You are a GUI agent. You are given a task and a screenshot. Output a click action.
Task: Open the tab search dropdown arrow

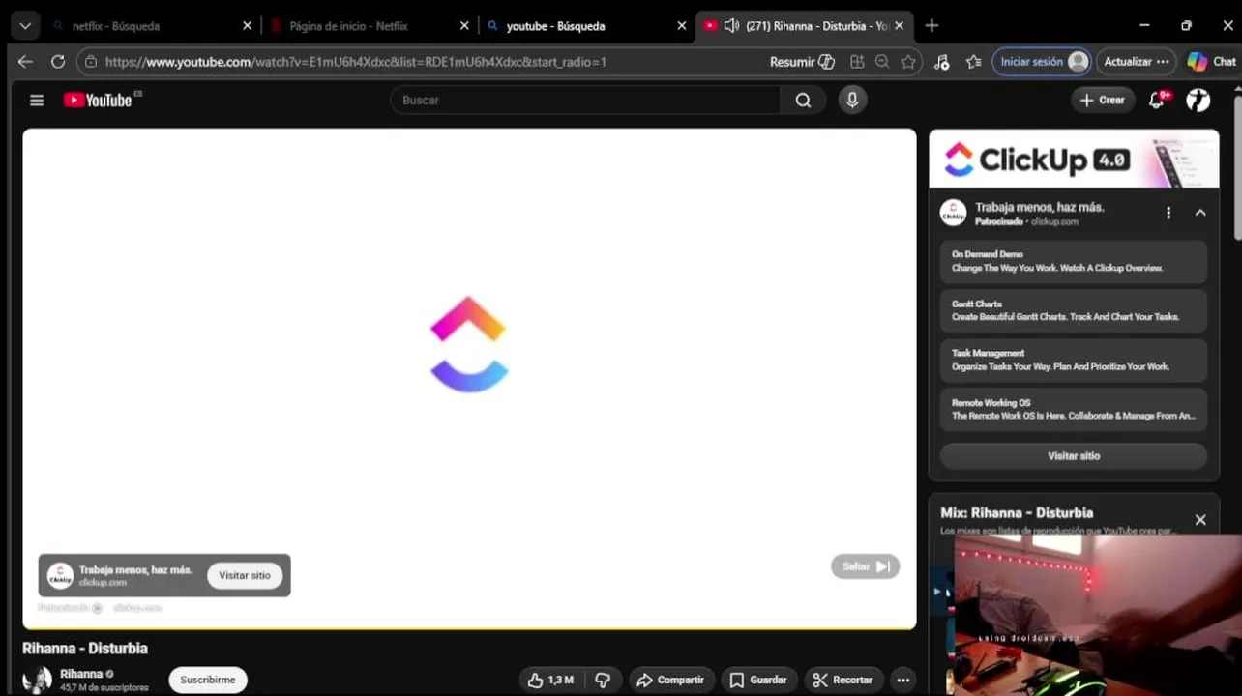click(25, 26)
